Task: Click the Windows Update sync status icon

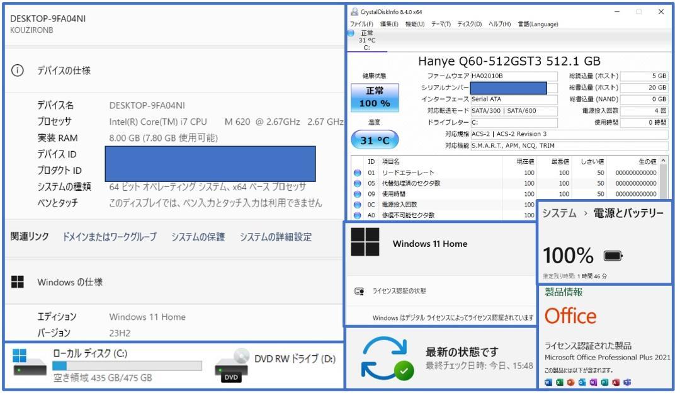Action: click(387, 359)
